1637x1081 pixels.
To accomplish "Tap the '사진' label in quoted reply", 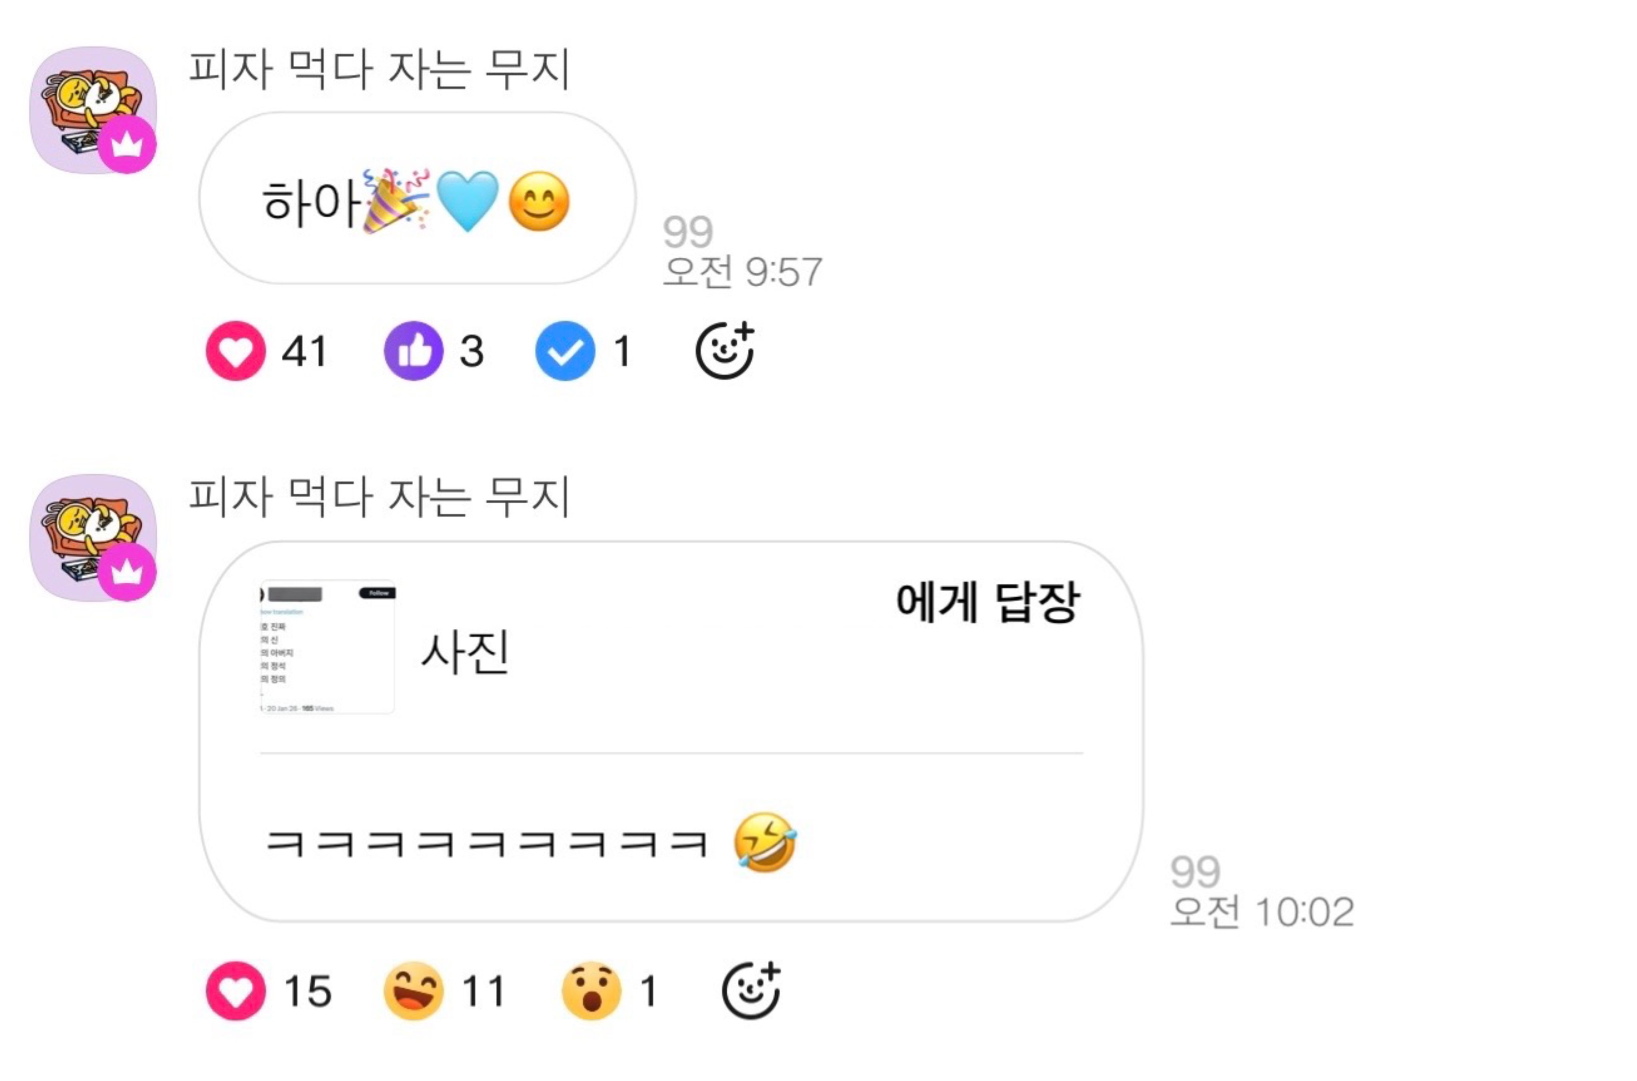I will [x=465, y=652].
